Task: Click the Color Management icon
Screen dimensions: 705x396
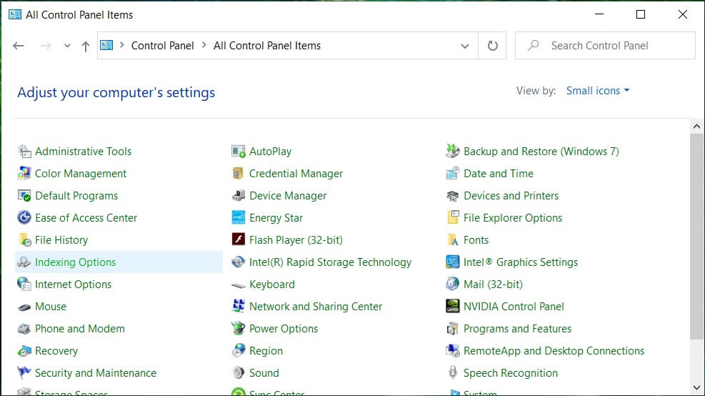Action: pos(24,173)
